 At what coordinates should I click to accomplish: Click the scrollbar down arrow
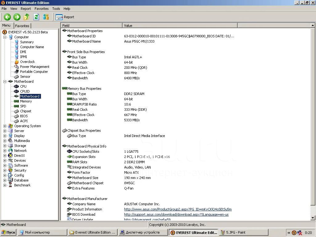tap(313, 218)
